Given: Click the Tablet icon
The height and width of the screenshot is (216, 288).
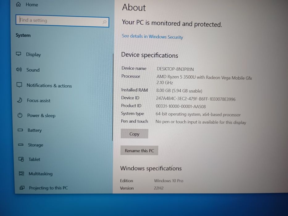Looking at the screenshot, I should point(21,159).
